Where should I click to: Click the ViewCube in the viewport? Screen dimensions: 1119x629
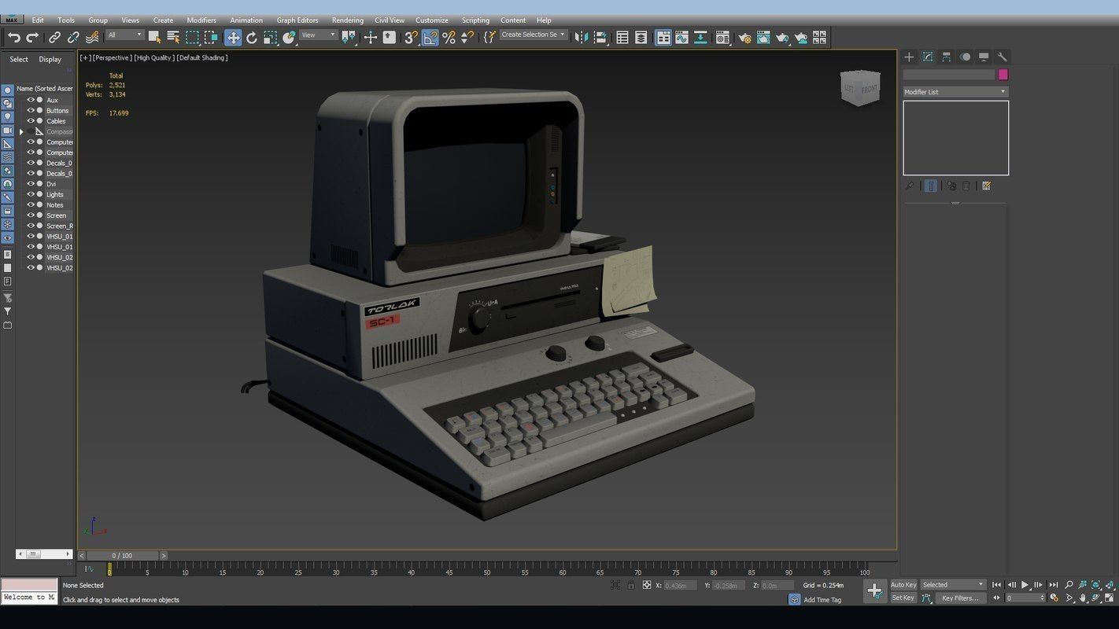[860, 88]
